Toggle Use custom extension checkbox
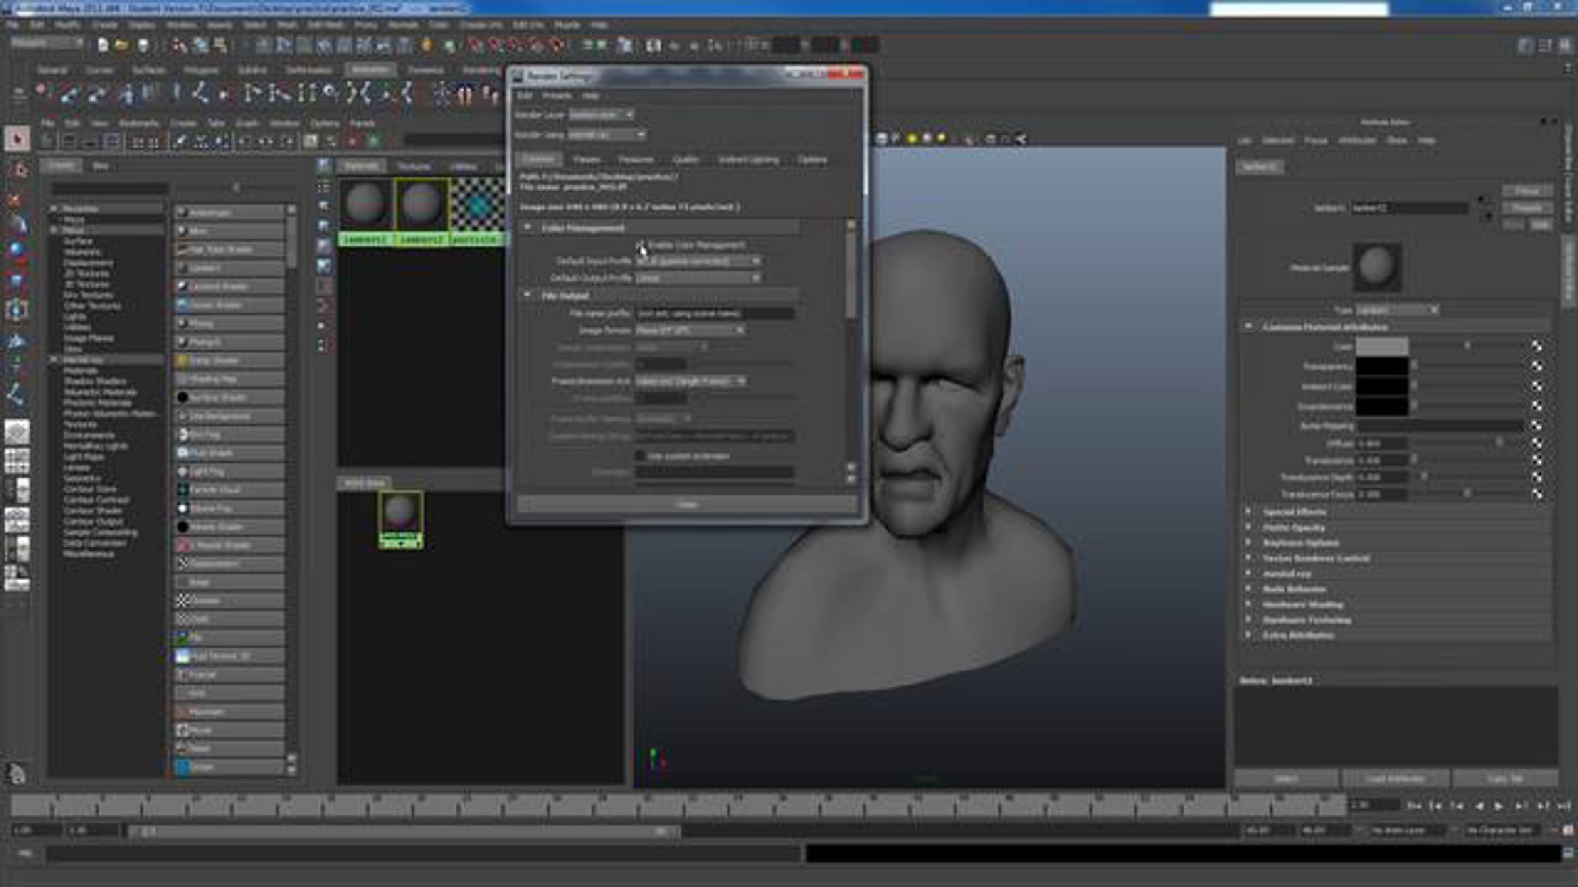 (640, 456)
